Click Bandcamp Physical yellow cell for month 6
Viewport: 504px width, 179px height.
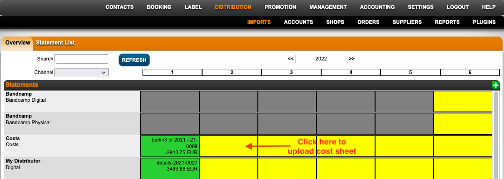point(463,124)
